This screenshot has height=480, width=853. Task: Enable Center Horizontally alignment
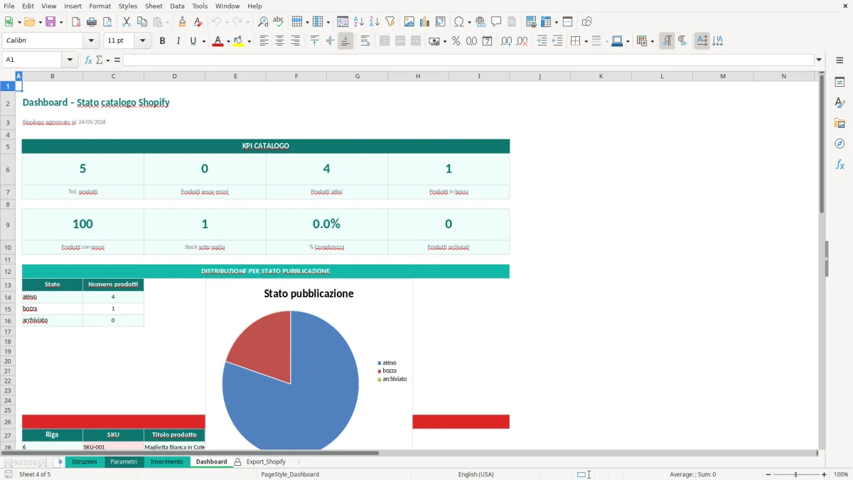pyautogui.click(x=279, y=41)
